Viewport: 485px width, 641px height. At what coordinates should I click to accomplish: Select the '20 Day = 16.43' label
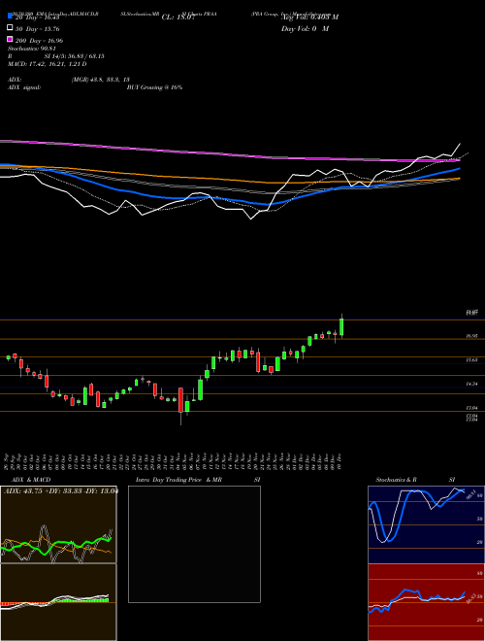click(x=38, y=17)
